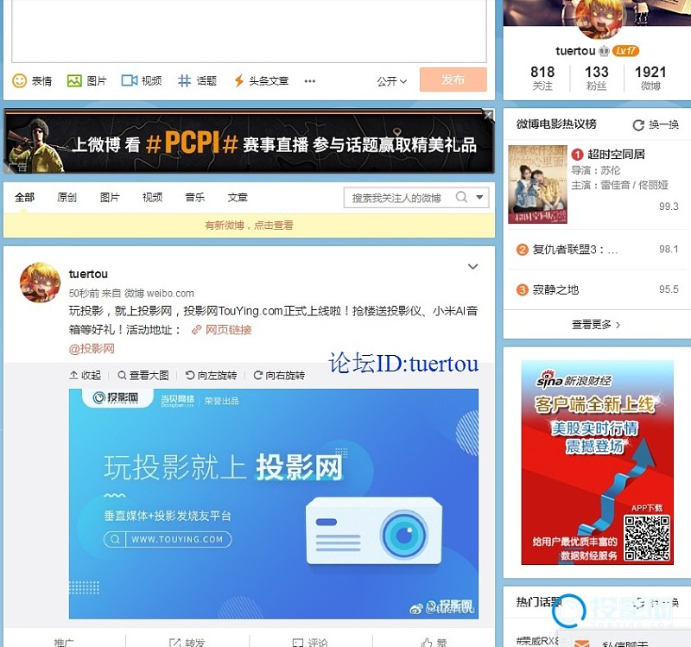Image resolution: width=691 pixels, height=647 pixels.
Task: Switch to the 视频 feed tab
Action: click(153, 198)
